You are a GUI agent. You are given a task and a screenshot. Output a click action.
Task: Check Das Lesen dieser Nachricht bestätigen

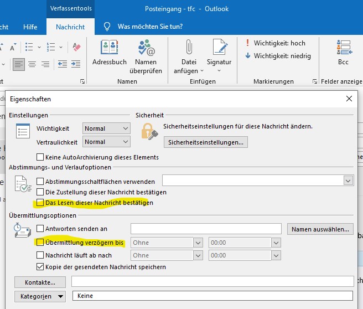click(40, 203)
